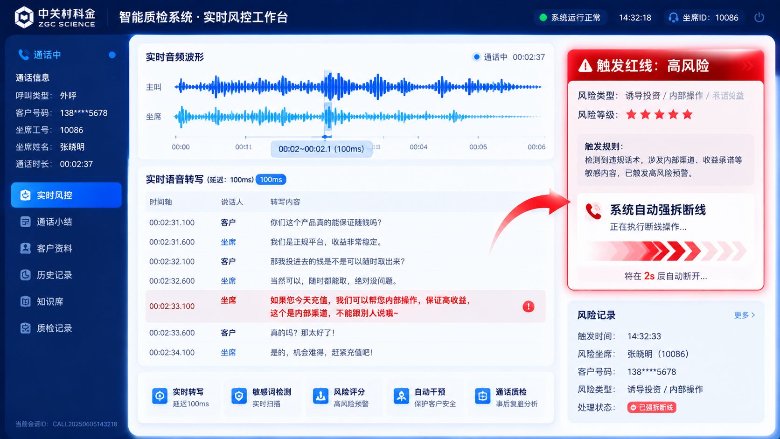The image size is (780, 439).
Task: Click the 主叫 waveform track
Action: coord(358,87)
